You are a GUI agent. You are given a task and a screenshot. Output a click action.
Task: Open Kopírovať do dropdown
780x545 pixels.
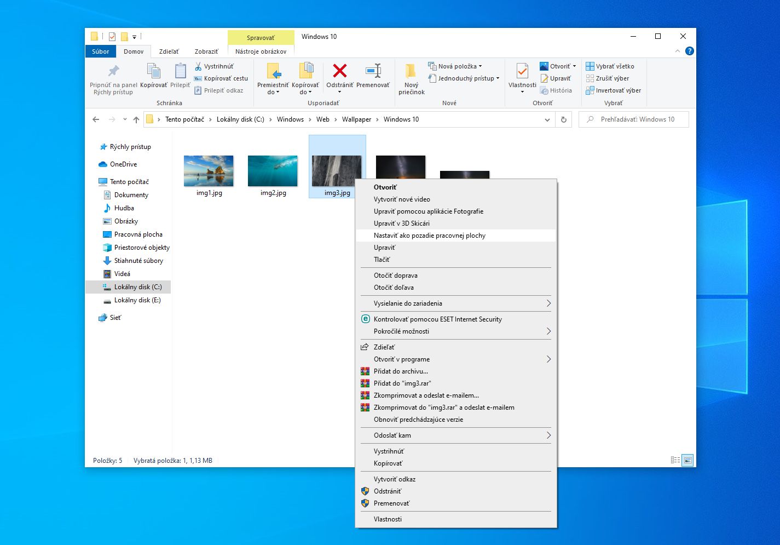[305, 78]
